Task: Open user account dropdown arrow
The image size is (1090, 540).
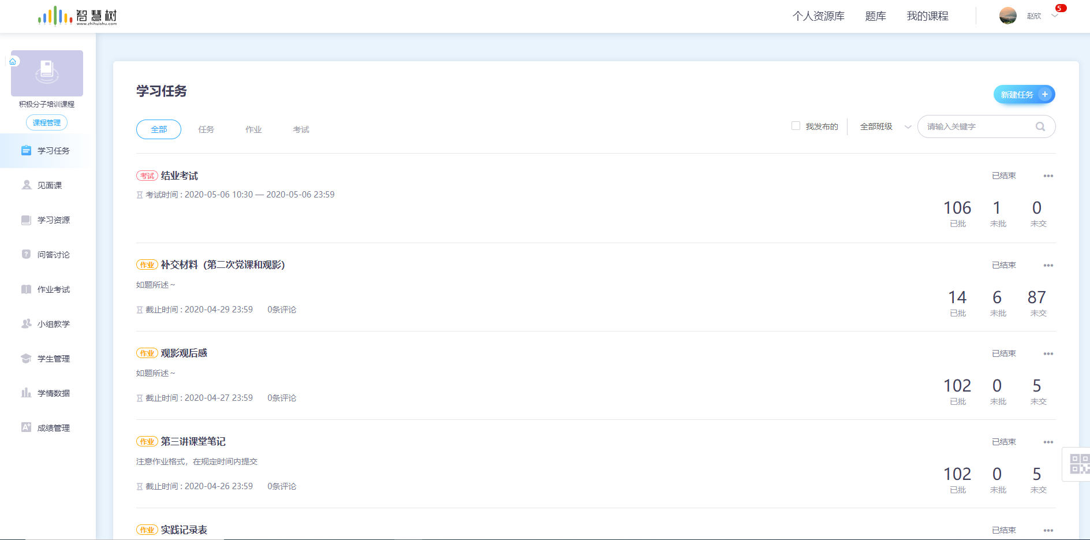Action: pyautogui.click(x=1055, y=16)
